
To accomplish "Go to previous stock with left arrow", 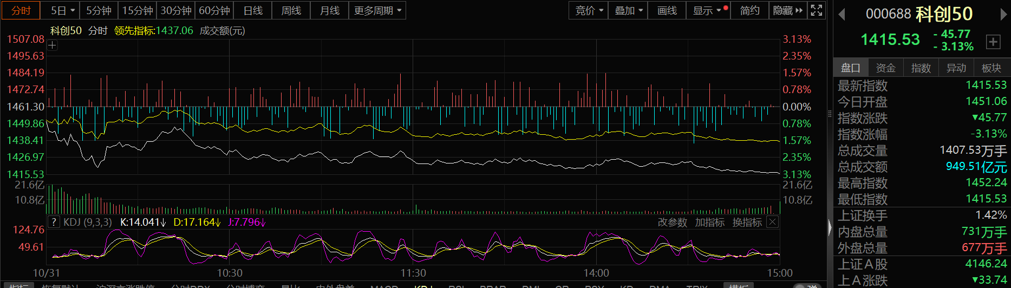I will tap(842, 15).
